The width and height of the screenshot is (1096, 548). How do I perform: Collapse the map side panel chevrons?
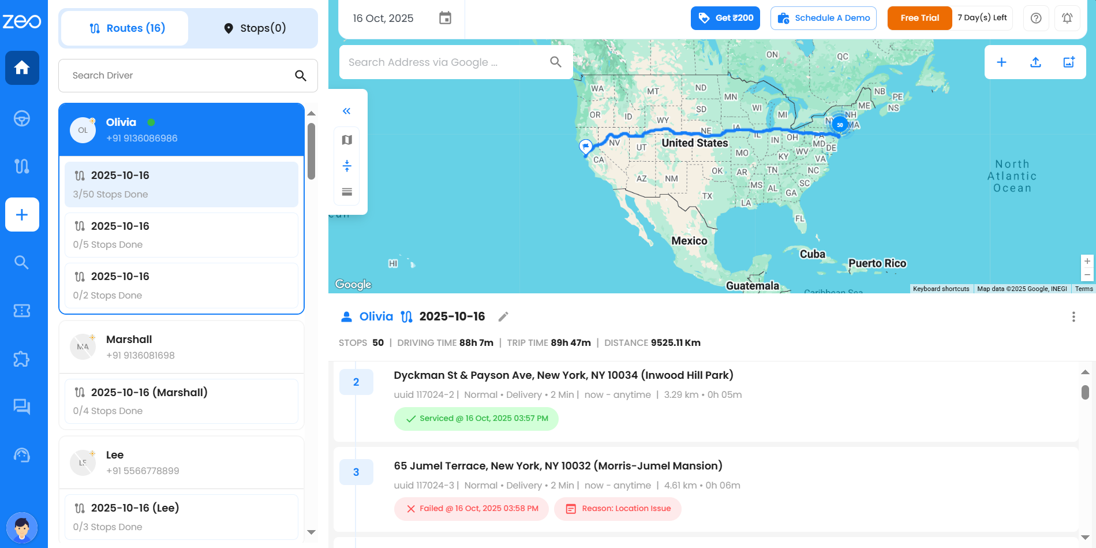(347, 111)
